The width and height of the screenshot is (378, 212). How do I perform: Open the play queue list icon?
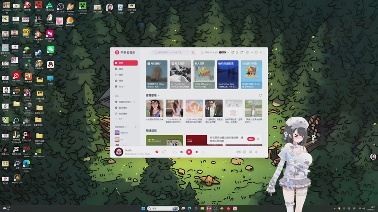click(203, 152)
